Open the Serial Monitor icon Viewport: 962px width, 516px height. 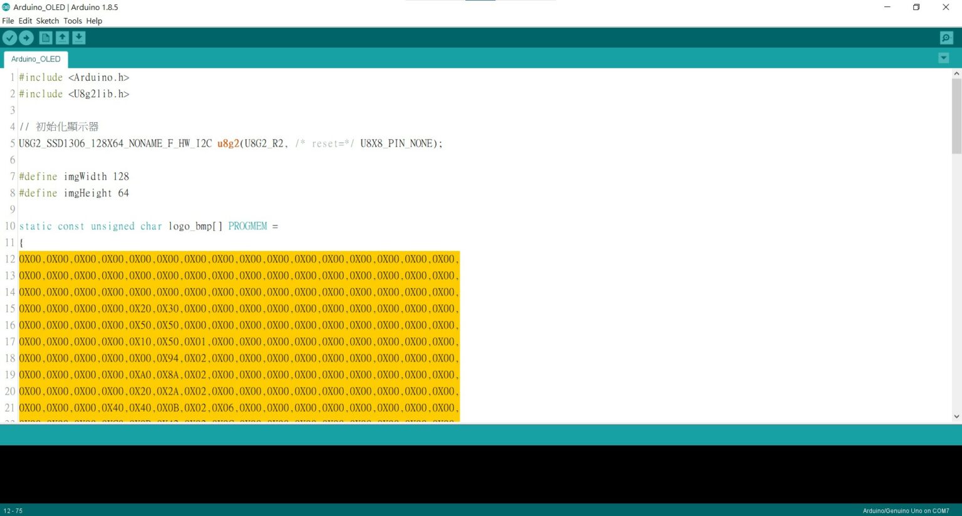point(946,38)
